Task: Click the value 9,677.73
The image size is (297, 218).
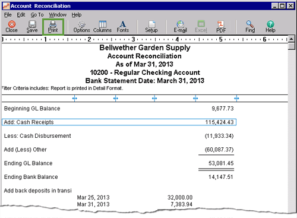Action: 223,109
